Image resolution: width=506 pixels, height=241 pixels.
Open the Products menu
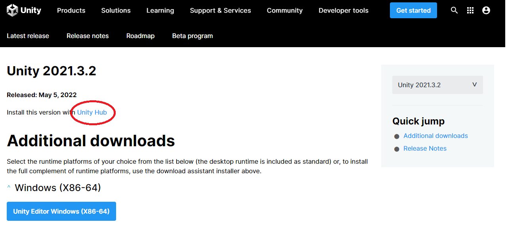pyautogui.click(x=71, y=10)
